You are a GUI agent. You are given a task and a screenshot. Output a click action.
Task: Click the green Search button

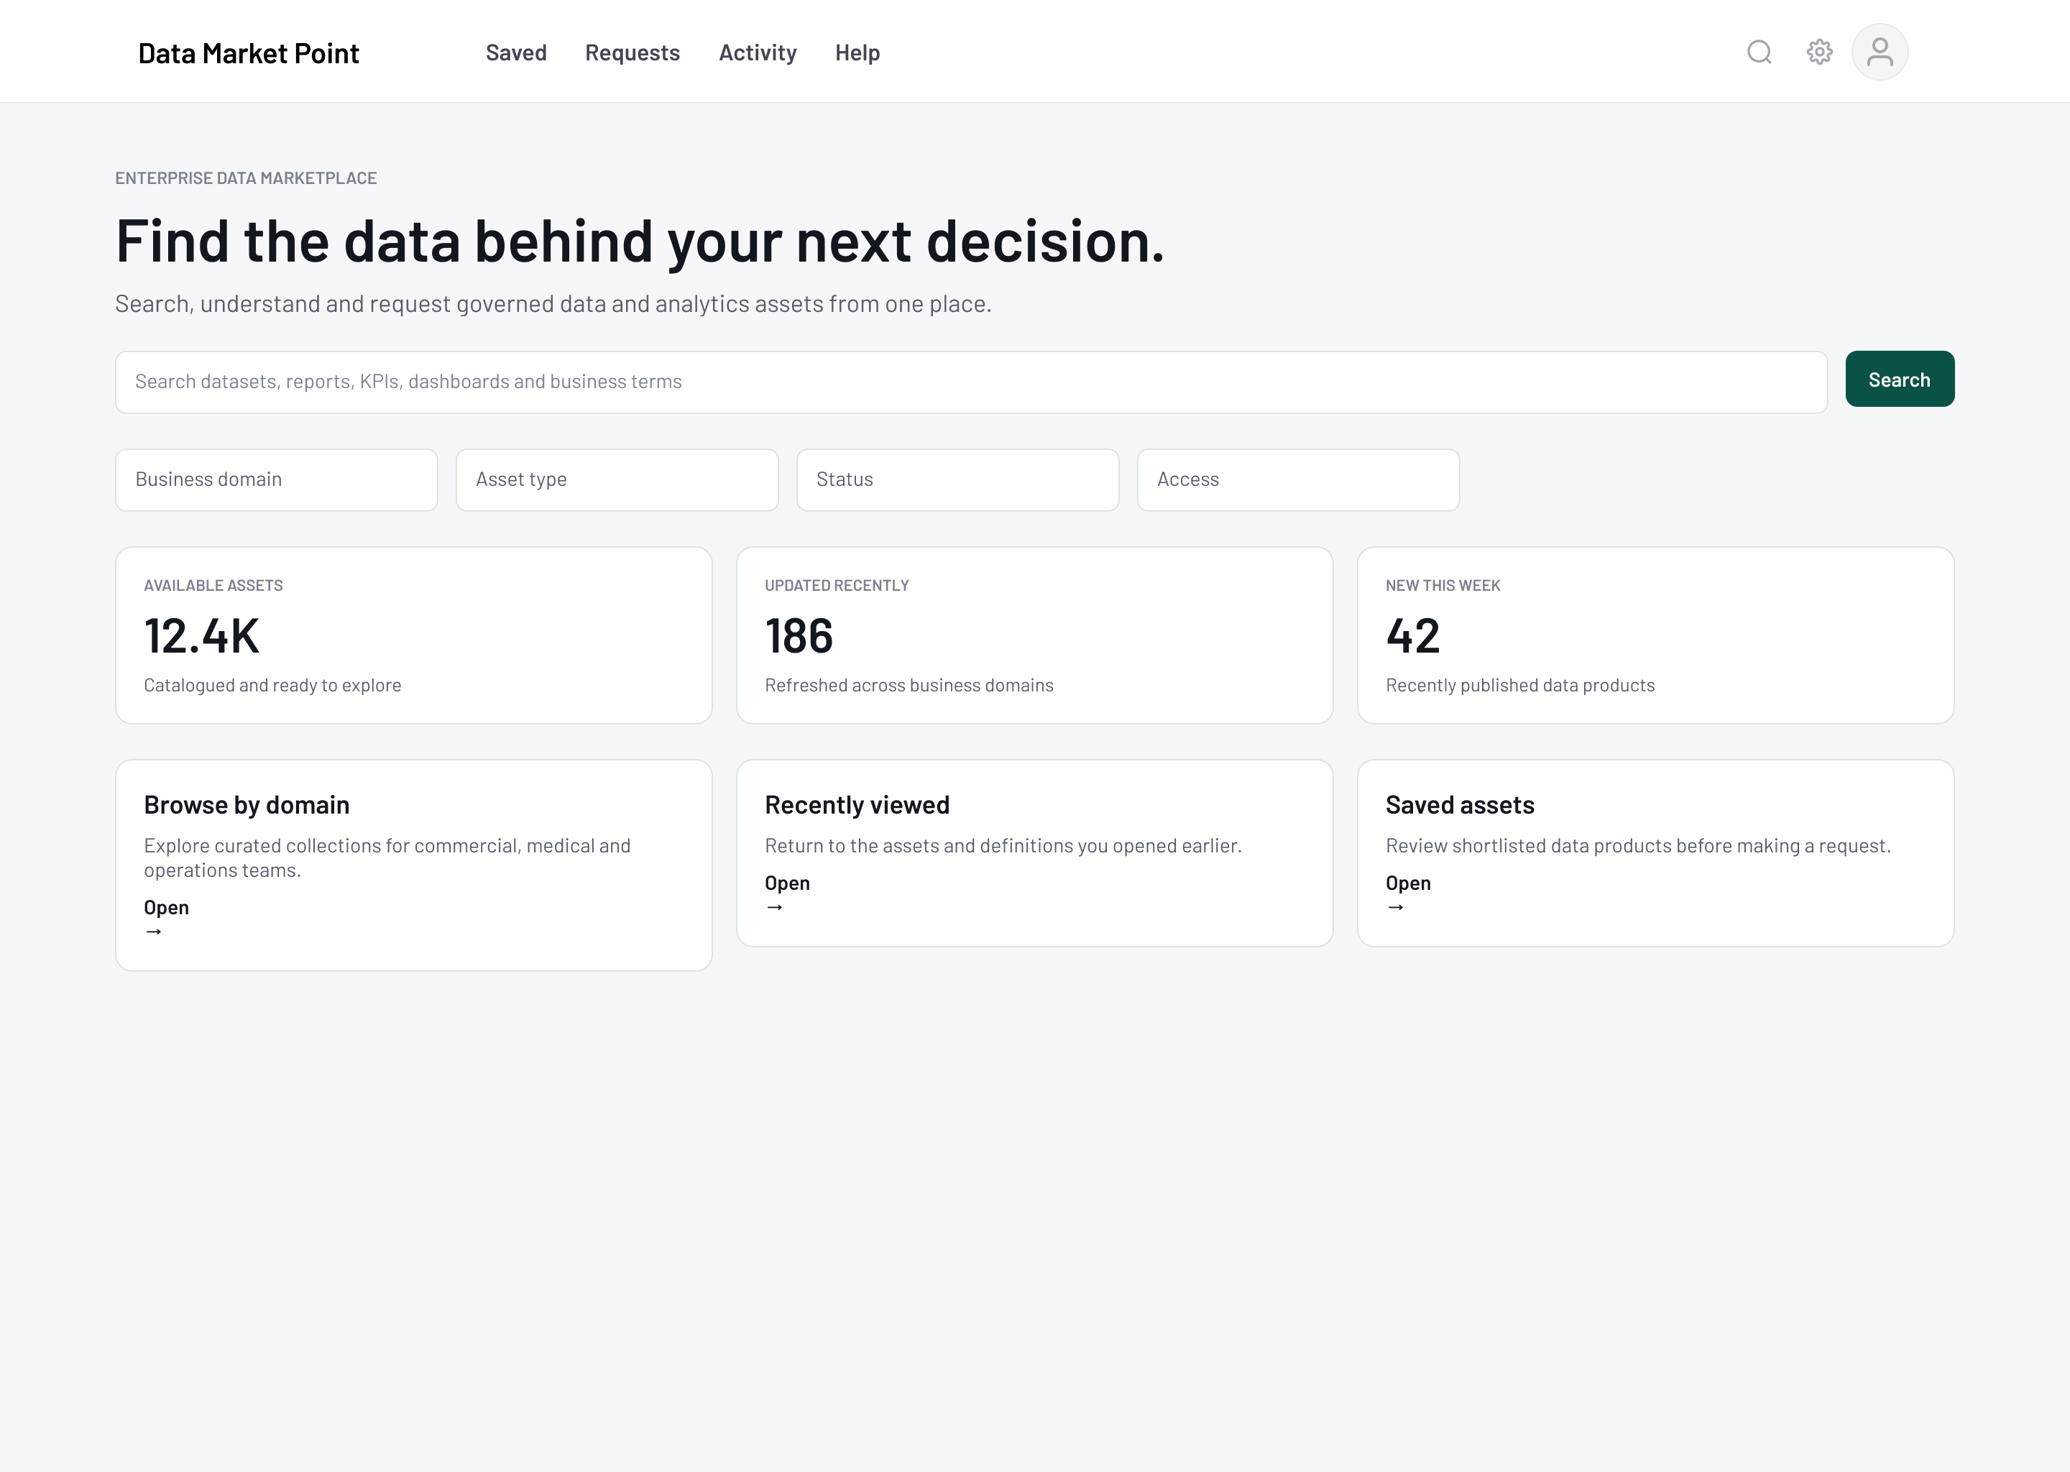click(x=1900, y=379)
